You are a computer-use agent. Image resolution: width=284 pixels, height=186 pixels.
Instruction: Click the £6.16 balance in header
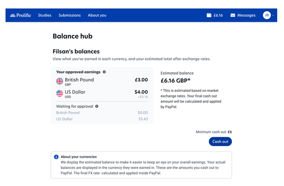pyautogui.click(x=218, y=15)
